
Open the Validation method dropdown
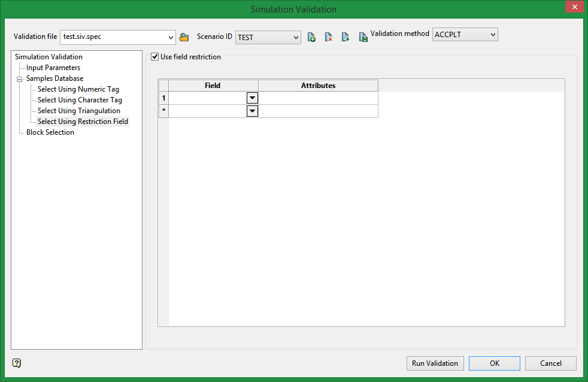(493, 35)
